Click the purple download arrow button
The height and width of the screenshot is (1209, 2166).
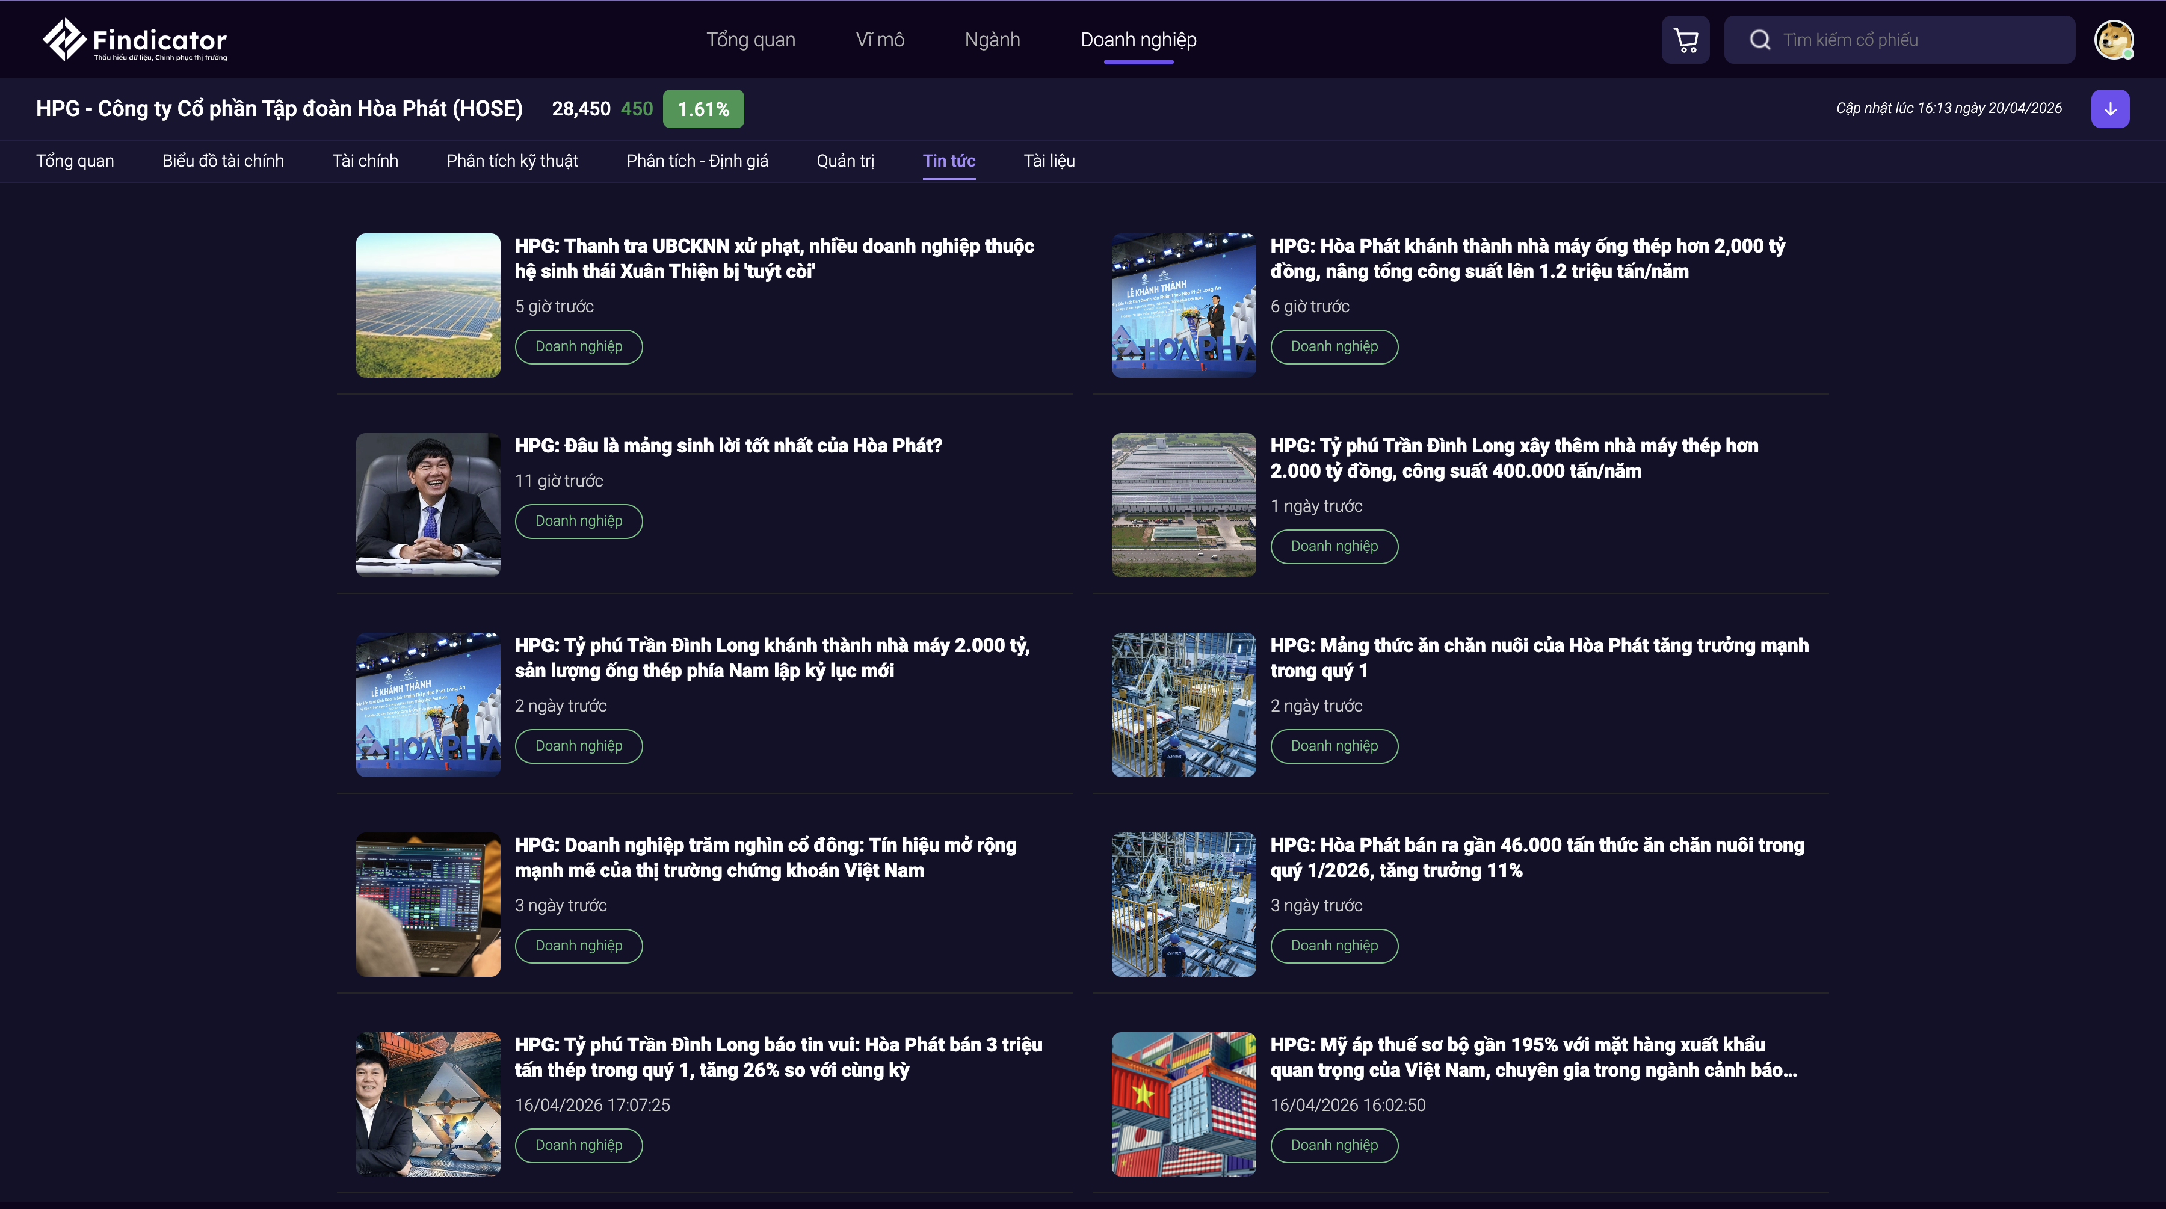click(2109, 108)
